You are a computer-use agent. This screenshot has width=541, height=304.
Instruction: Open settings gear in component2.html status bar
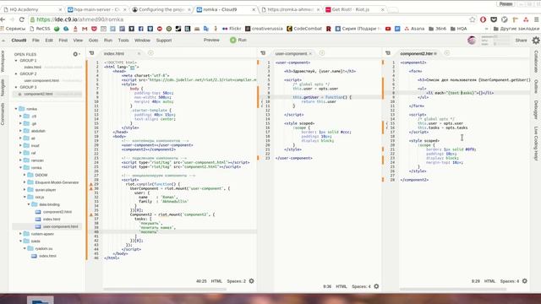pos(525,281)
